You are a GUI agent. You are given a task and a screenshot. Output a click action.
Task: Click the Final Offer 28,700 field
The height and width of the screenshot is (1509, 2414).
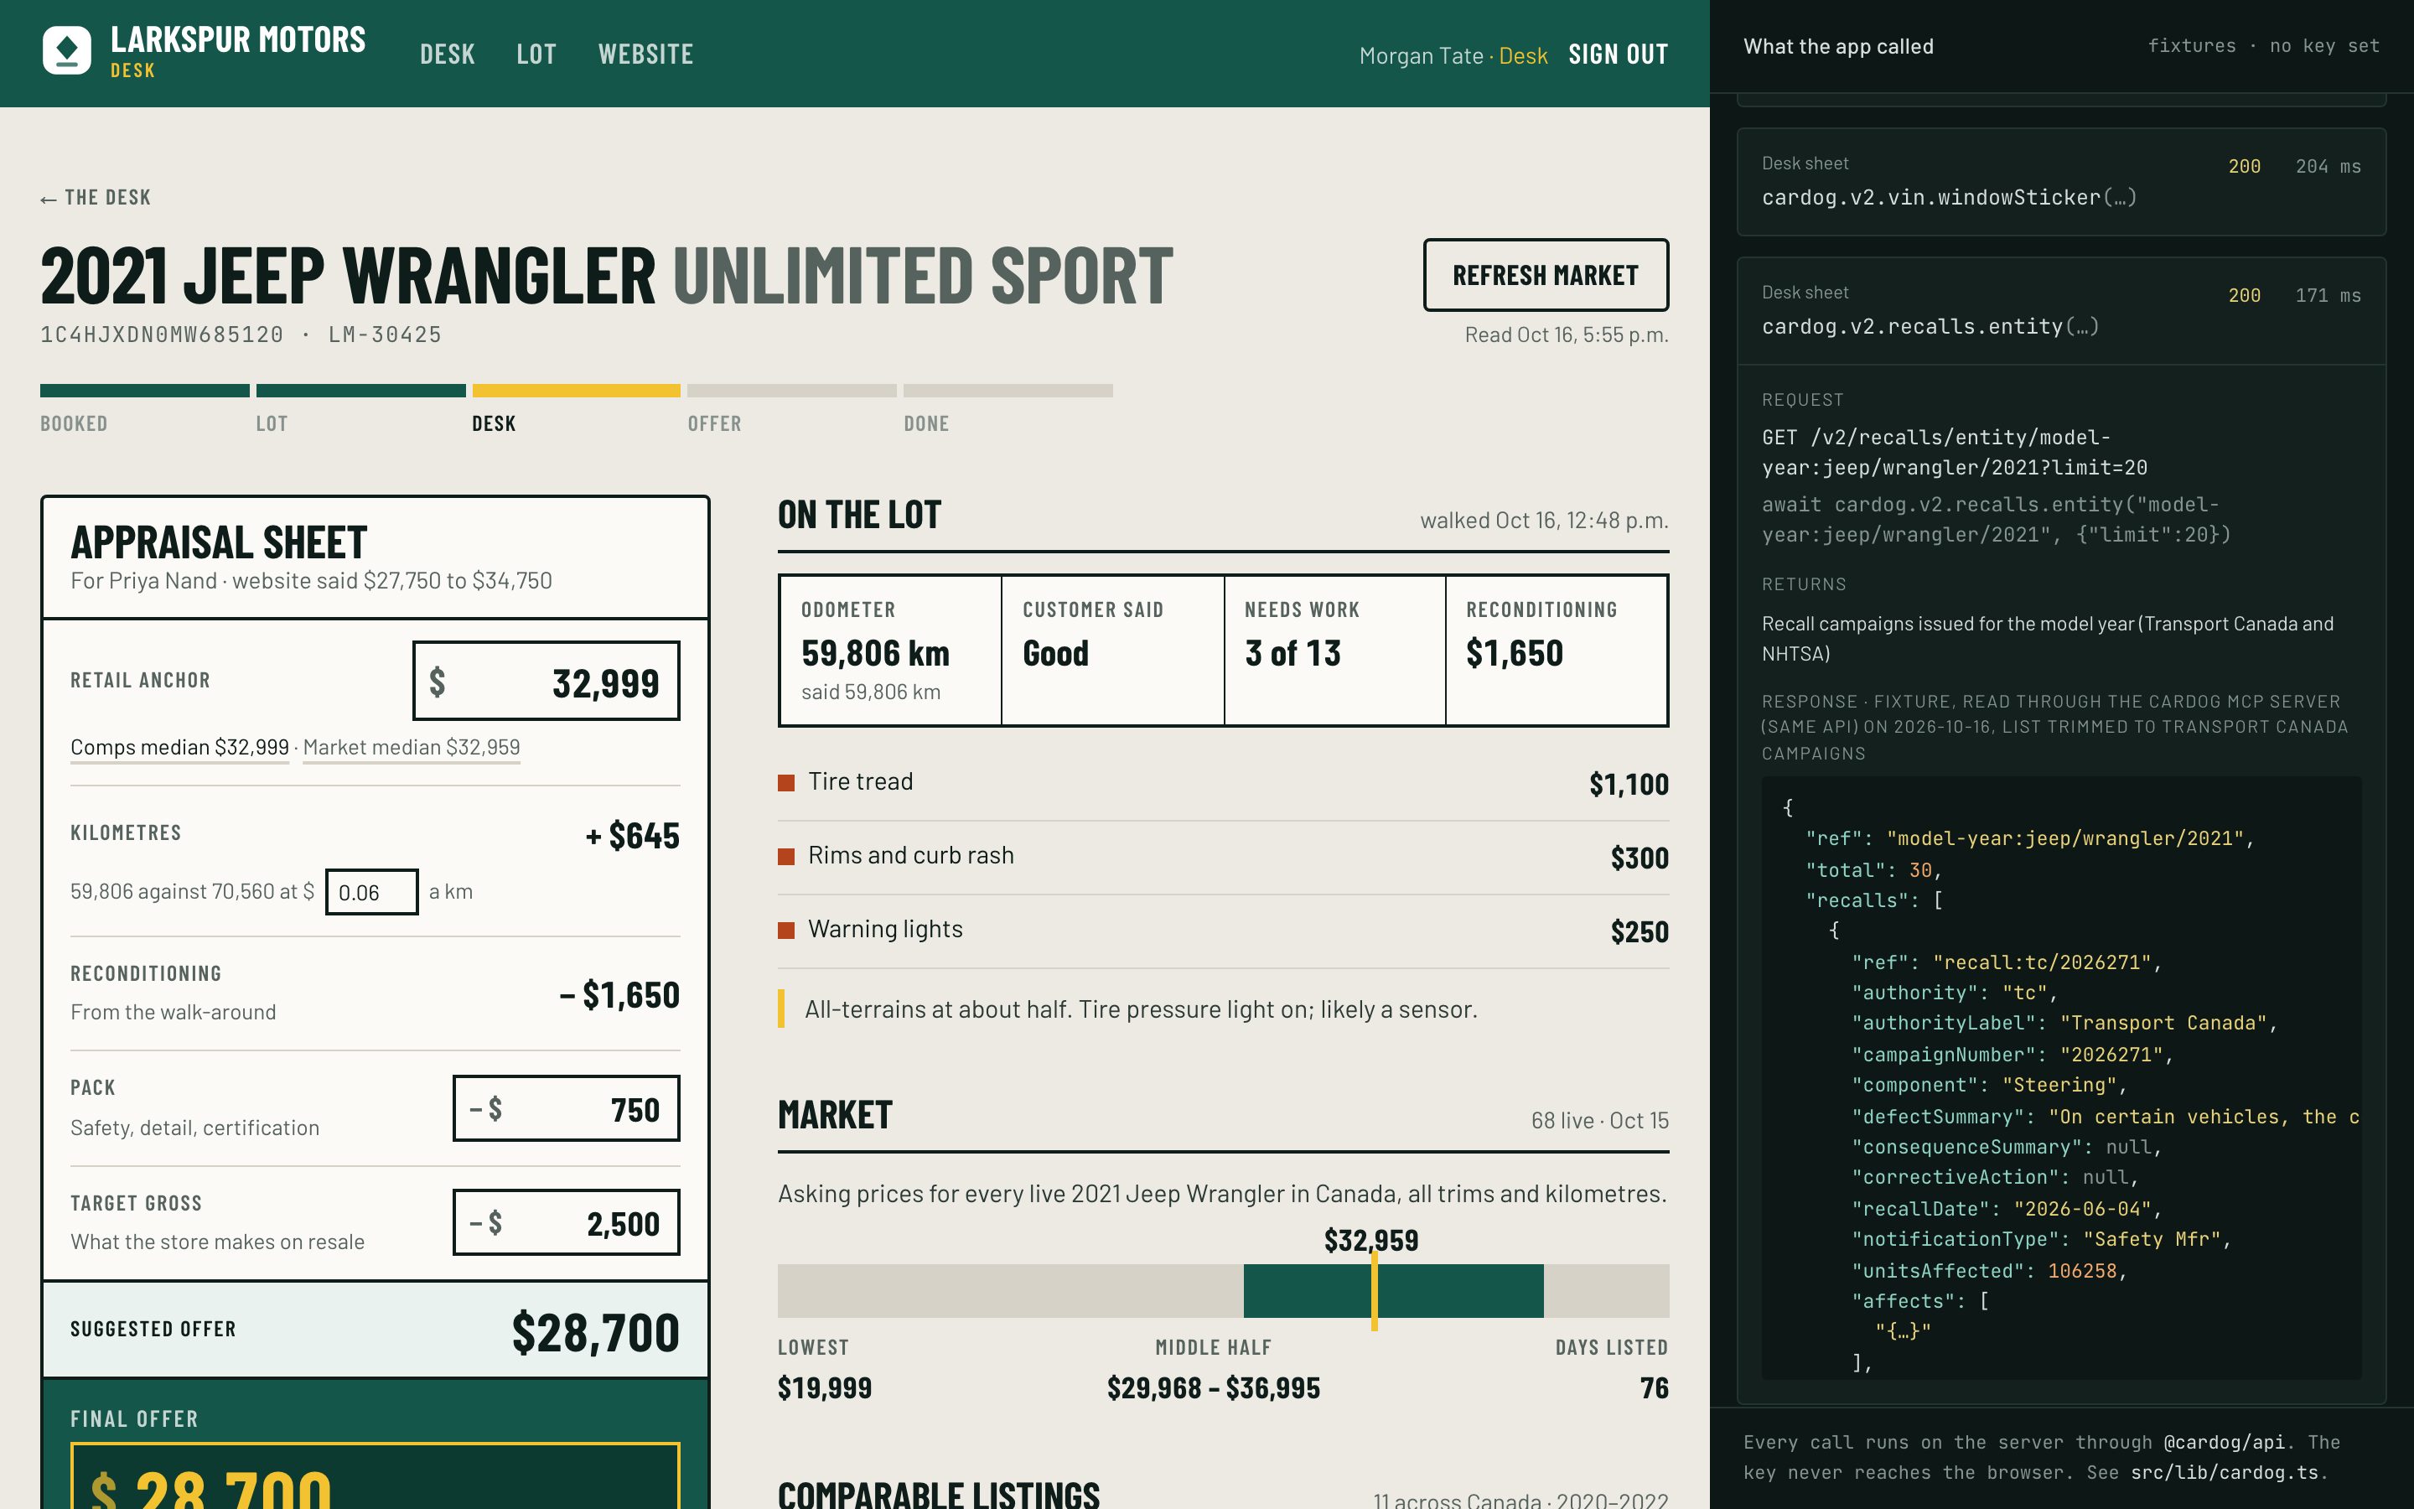375,1476
